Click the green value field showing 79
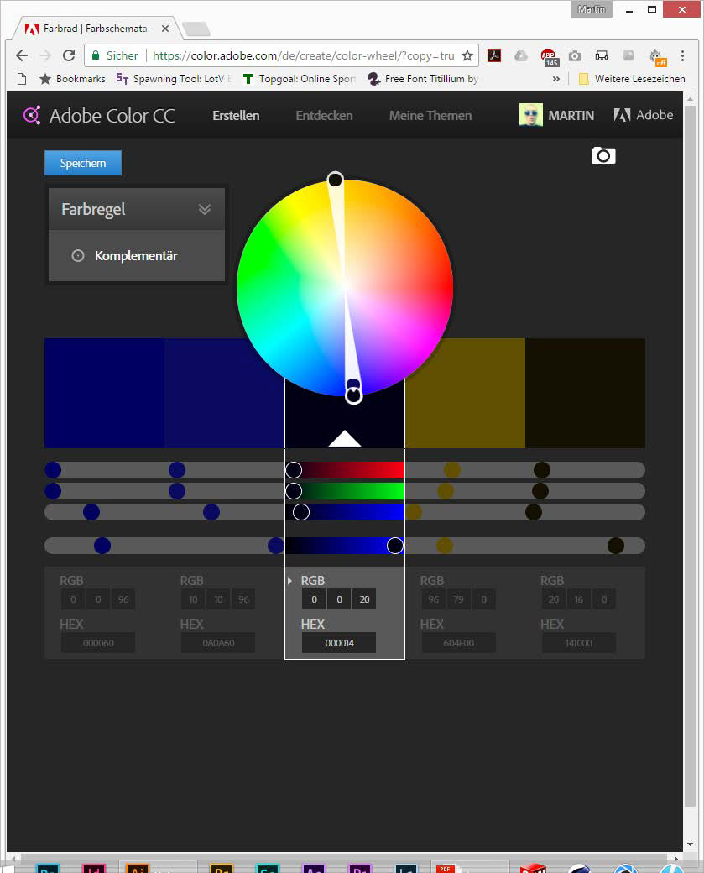 click(459, 599)
